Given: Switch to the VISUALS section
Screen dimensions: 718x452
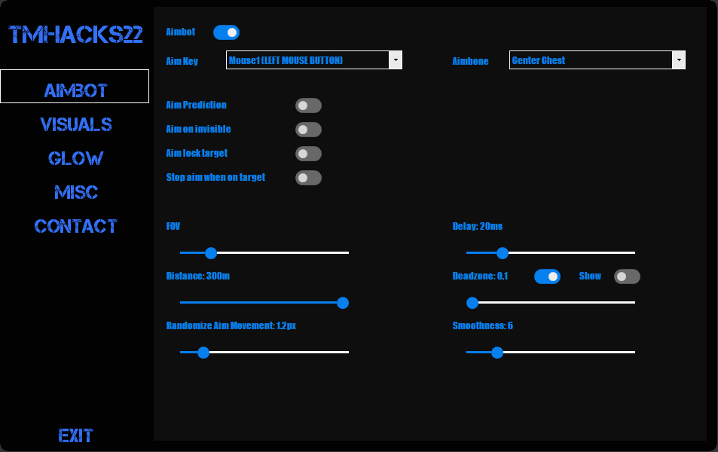Looking at the screenshot, I should 75,124.
